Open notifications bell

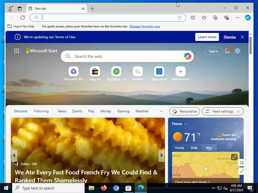coord(228,51)
